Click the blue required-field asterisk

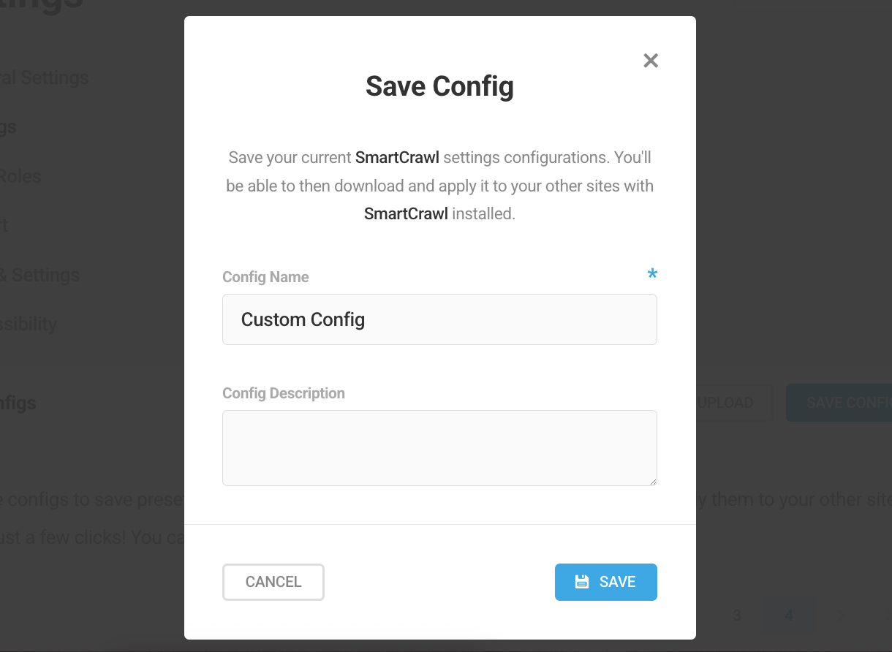coord(652,273)
